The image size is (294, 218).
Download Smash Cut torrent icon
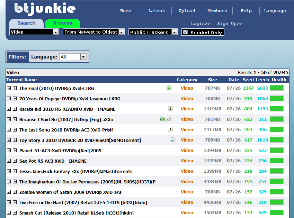coord(9,213)
